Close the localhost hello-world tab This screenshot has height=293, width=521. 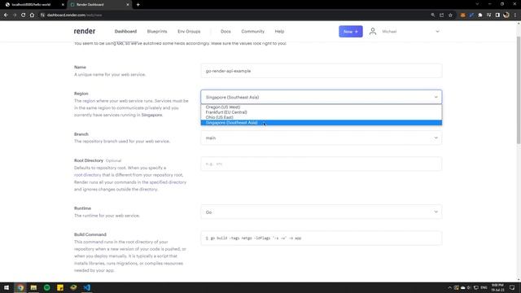pyautogui.click(x=63, y=5)
